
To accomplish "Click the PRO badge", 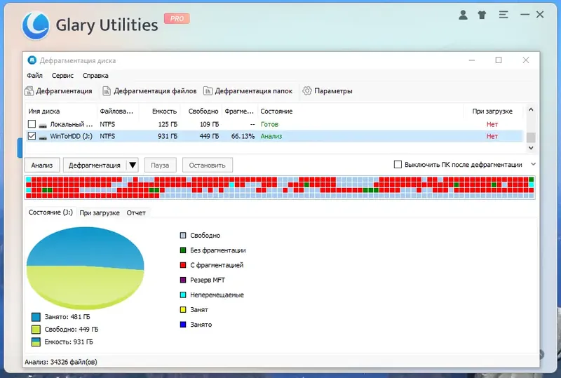I will [x=177, y=19].
